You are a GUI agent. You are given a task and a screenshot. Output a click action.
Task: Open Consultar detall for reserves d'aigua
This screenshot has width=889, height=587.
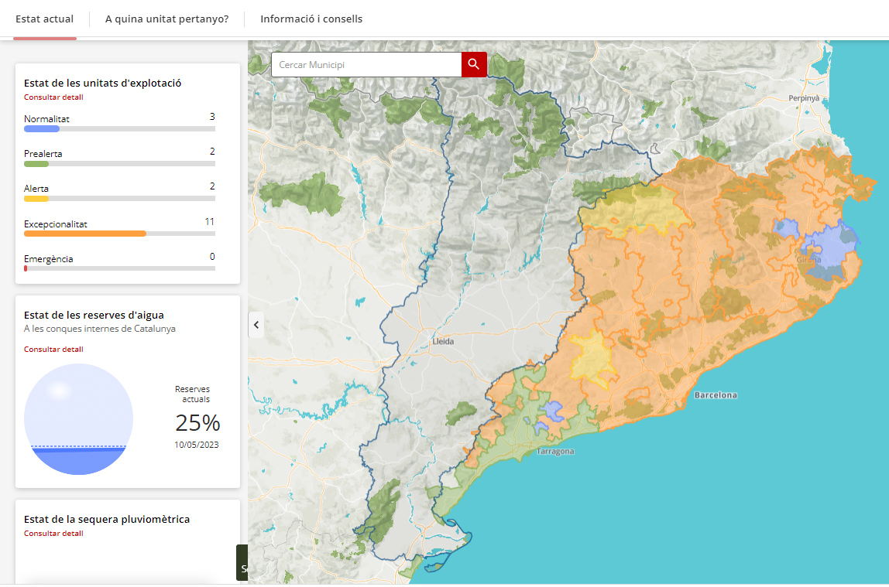click(53, 349)
